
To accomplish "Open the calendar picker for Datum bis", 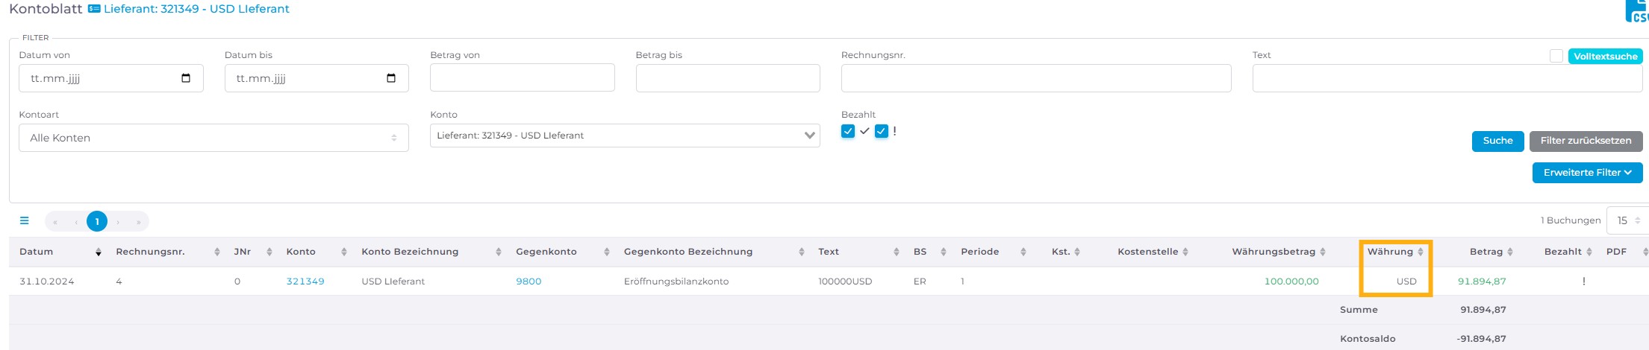I will (x=391, y=78).
